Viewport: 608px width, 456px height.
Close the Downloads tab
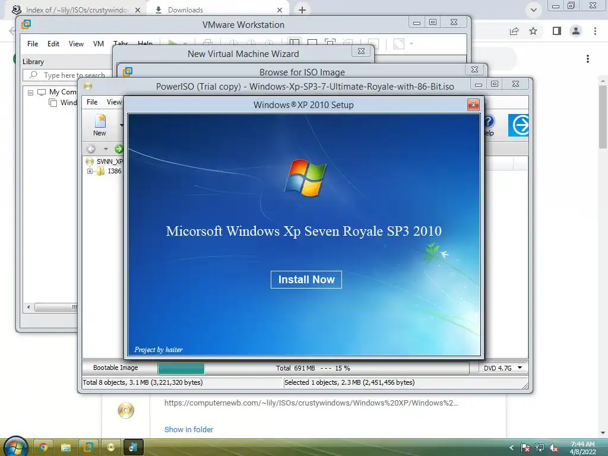(280, 10)
